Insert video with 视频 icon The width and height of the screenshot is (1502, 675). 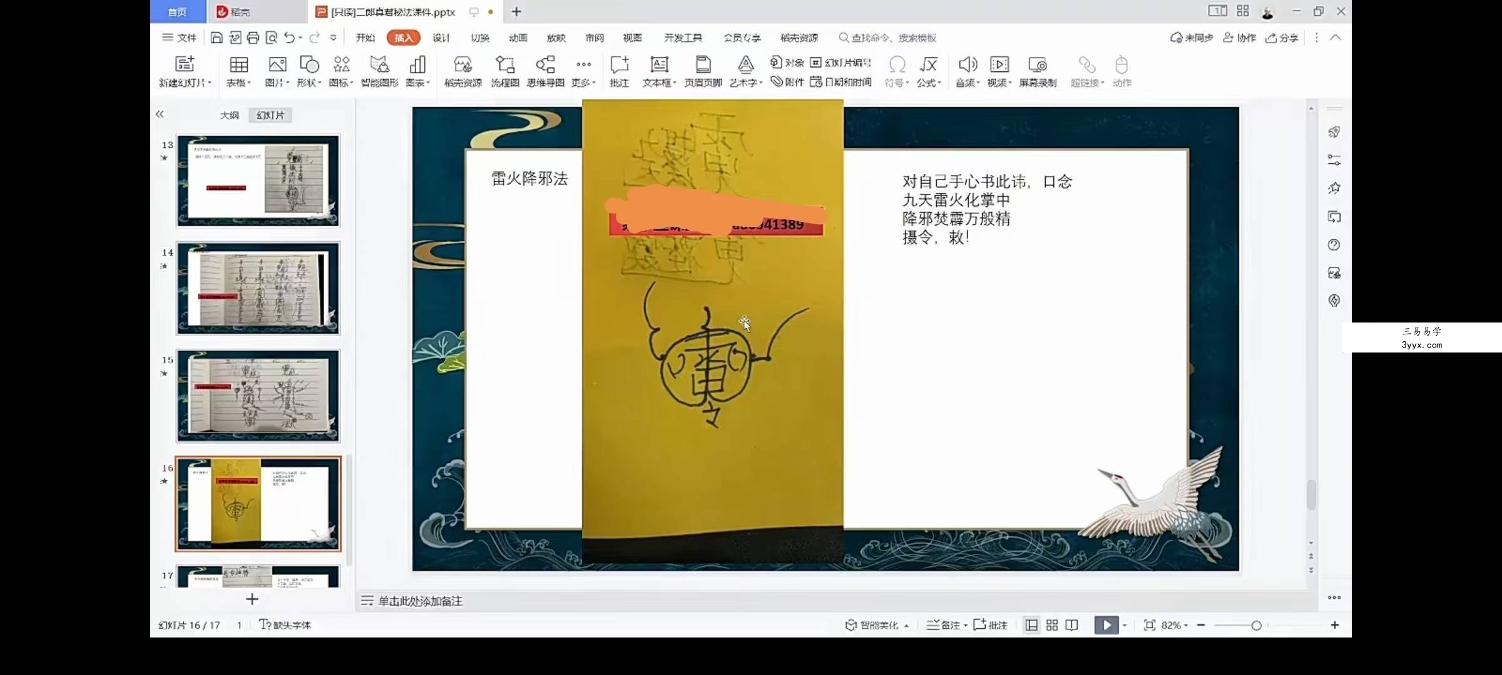pyautogui.click(x=999, y=71)
